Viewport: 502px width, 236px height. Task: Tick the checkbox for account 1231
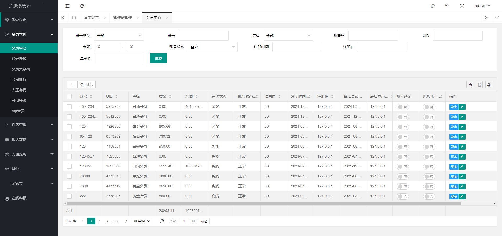69,127
